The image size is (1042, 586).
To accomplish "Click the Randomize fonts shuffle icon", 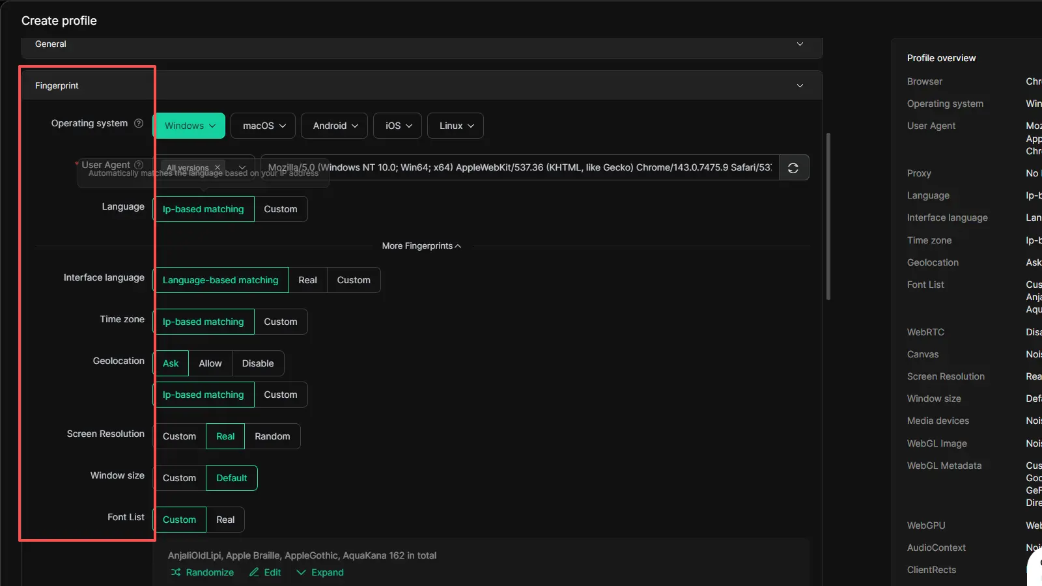I will 176,572.
